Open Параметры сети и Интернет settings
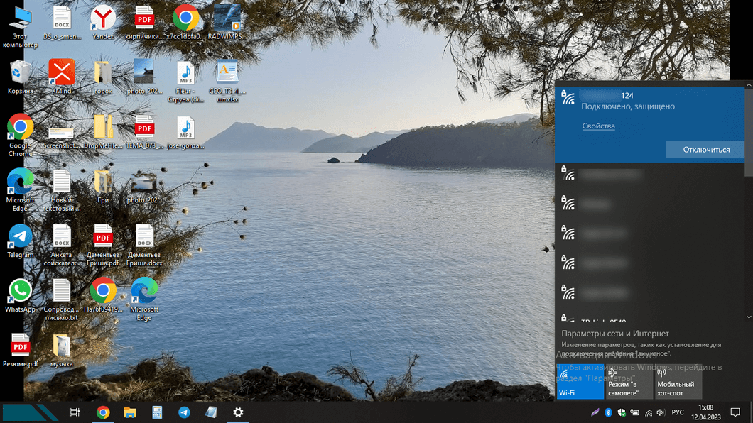 [614, 334]
